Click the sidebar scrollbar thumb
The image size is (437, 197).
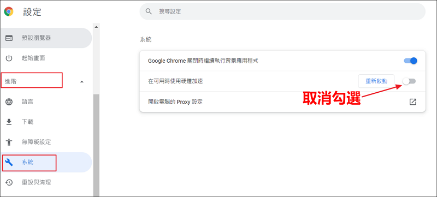pyautogui.click(x=96, y=145)
